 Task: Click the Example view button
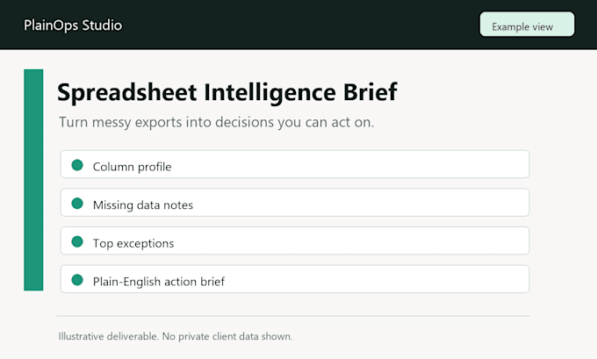pos(527,25)
